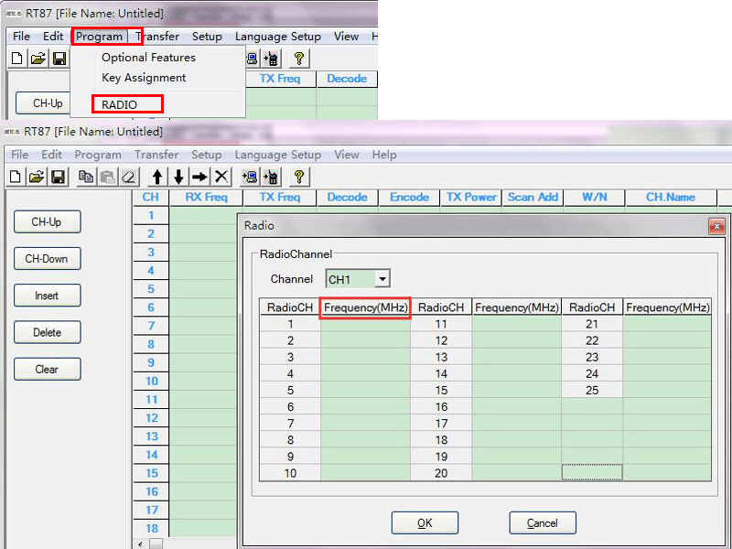
Task: Click the Frequency cell for RadioCH 1
Action: [x=365, y=324]
